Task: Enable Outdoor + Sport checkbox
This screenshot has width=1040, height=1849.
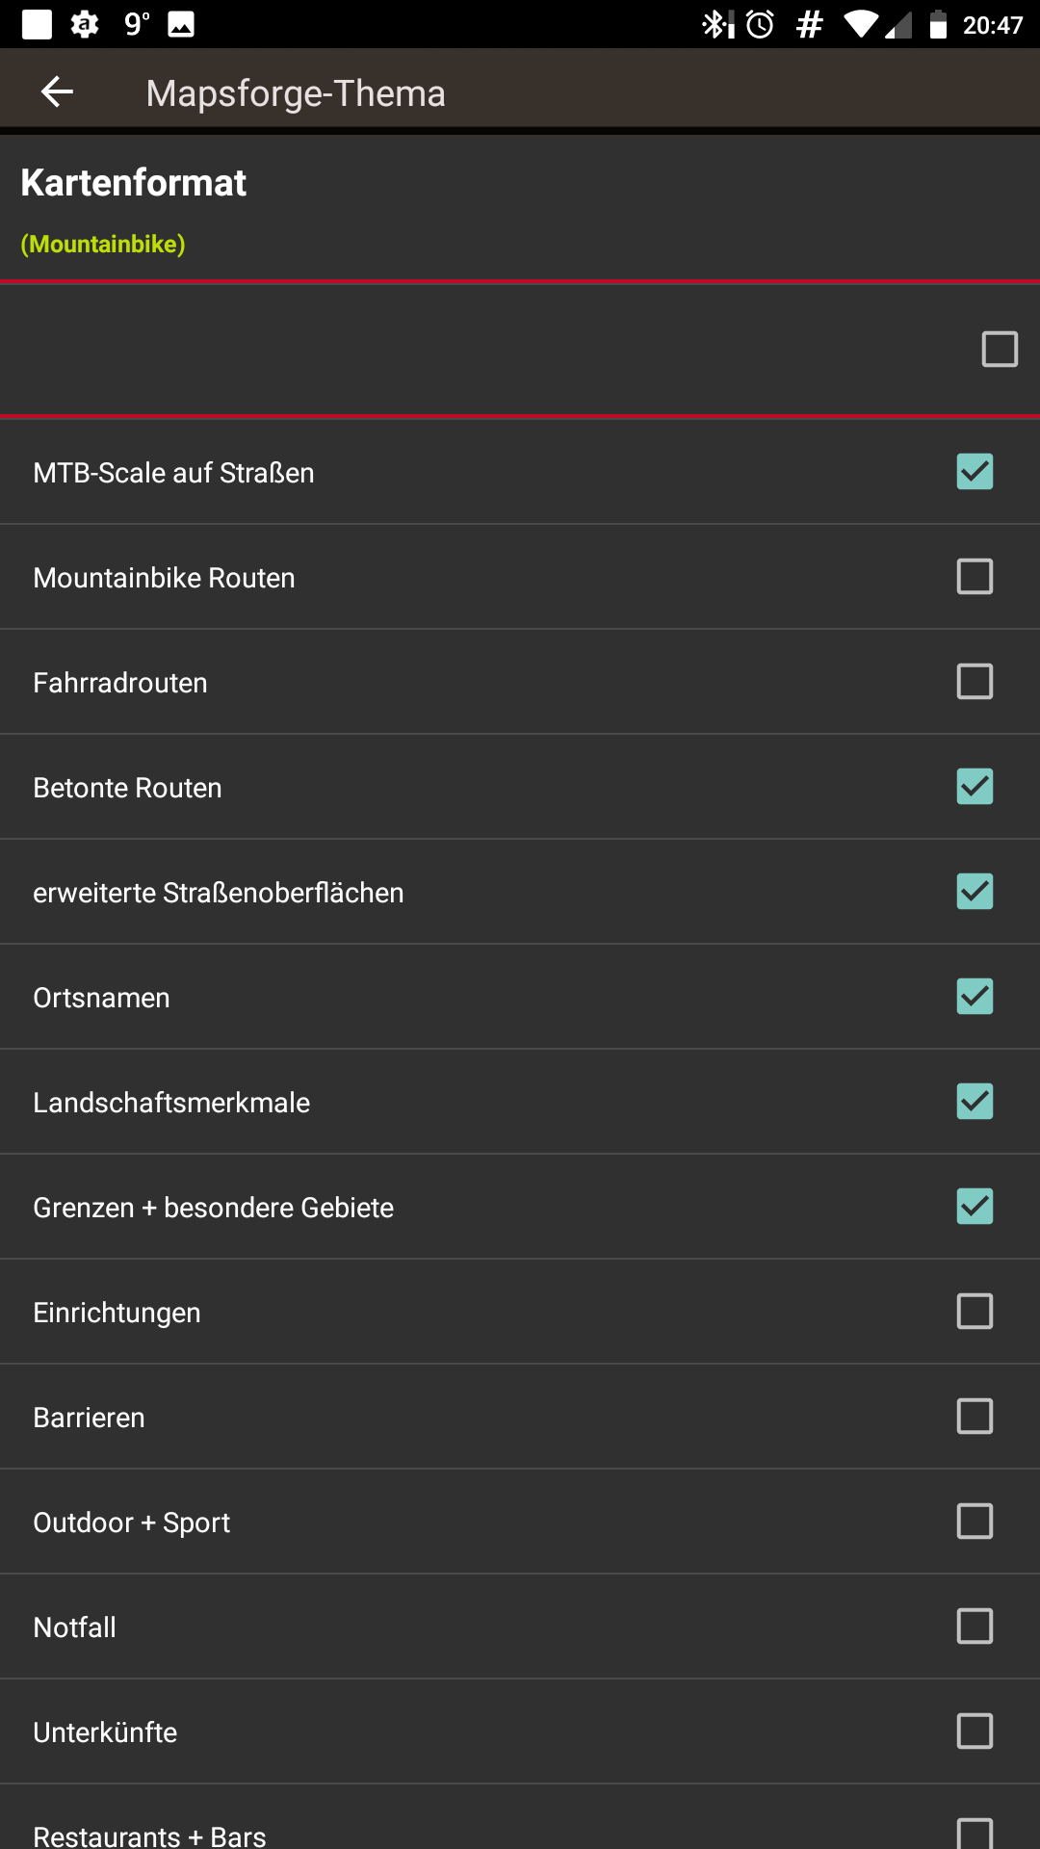Action: point(975,1522)
